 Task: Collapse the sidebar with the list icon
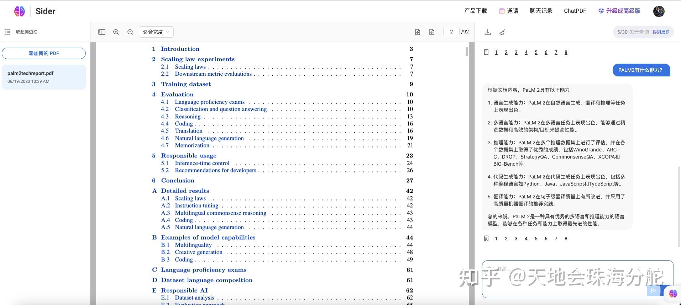[x=7, y=32]
